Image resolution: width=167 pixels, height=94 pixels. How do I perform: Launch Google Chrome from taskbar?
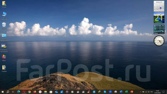29,92
